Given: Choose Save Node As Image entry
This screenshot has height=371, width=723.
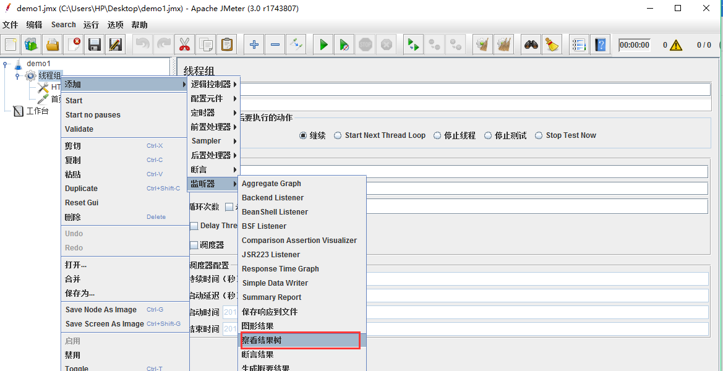Looking at the screenshot, I should click(124, 310).
